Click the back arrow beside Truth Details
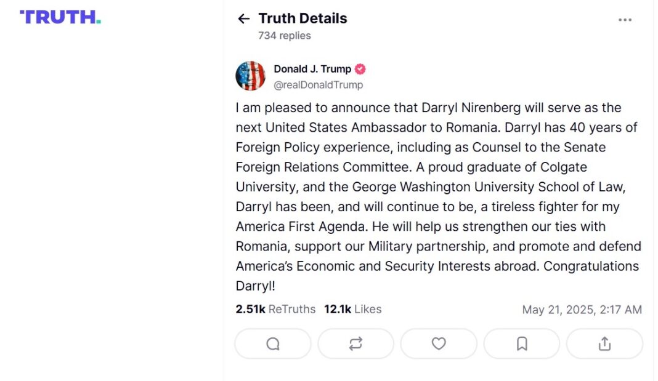The width and height of the screenshot is (658, 381). (244, 19)
